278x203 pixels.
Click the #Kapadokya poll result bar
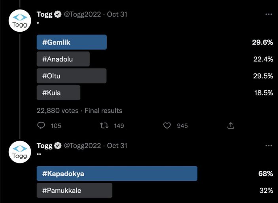[117, 174]
